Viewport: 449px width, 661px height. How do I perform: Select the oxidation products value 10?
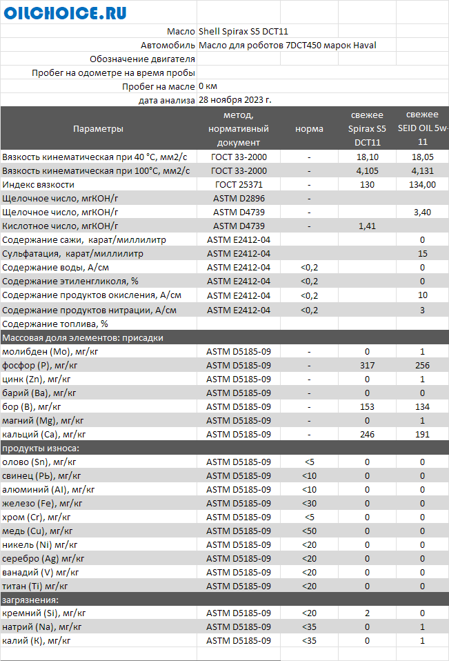pos(423,295)
